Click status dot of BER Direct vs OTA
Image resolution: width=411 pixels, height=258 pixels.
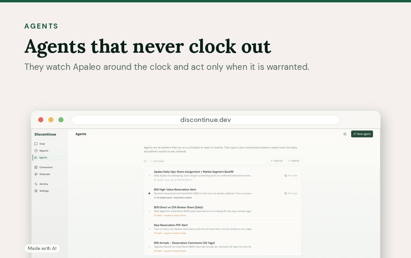click(149, 211)
